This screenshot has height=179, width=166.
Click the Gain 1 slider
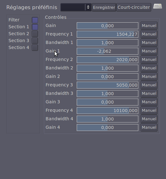click(108, 51)
